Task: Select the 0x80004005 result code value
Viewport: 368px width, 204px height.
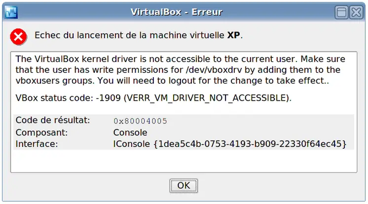Action: coord(140,121)
